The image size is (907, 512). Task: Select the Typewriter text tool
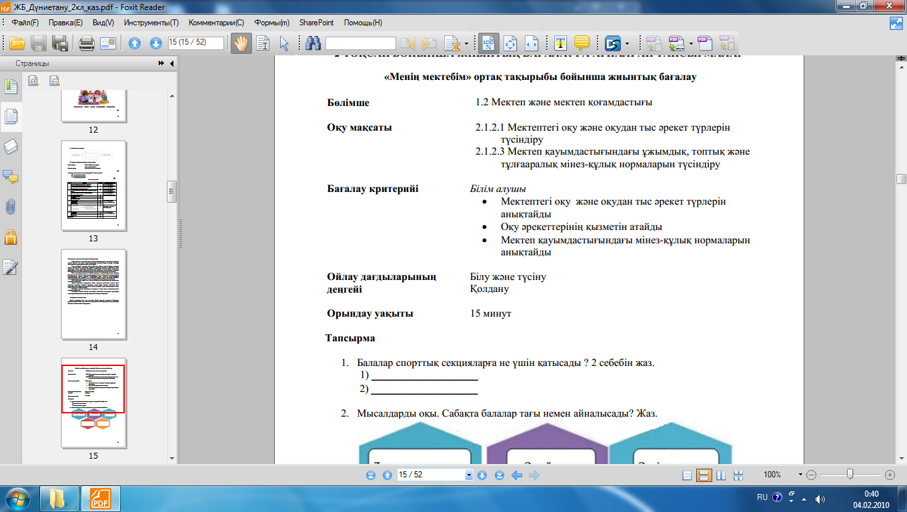coord(561,43)
